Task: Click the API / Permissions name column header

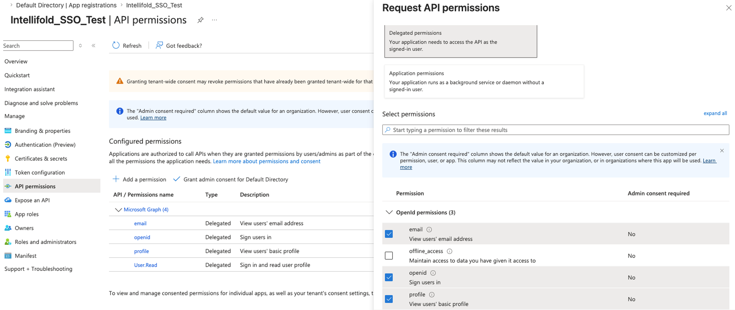Action: click(143, 195)
